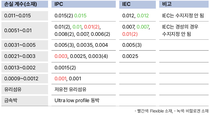Click the 0.0021~0.003 row label
Screen dimensions: 210x115
[x=25, y=56]
